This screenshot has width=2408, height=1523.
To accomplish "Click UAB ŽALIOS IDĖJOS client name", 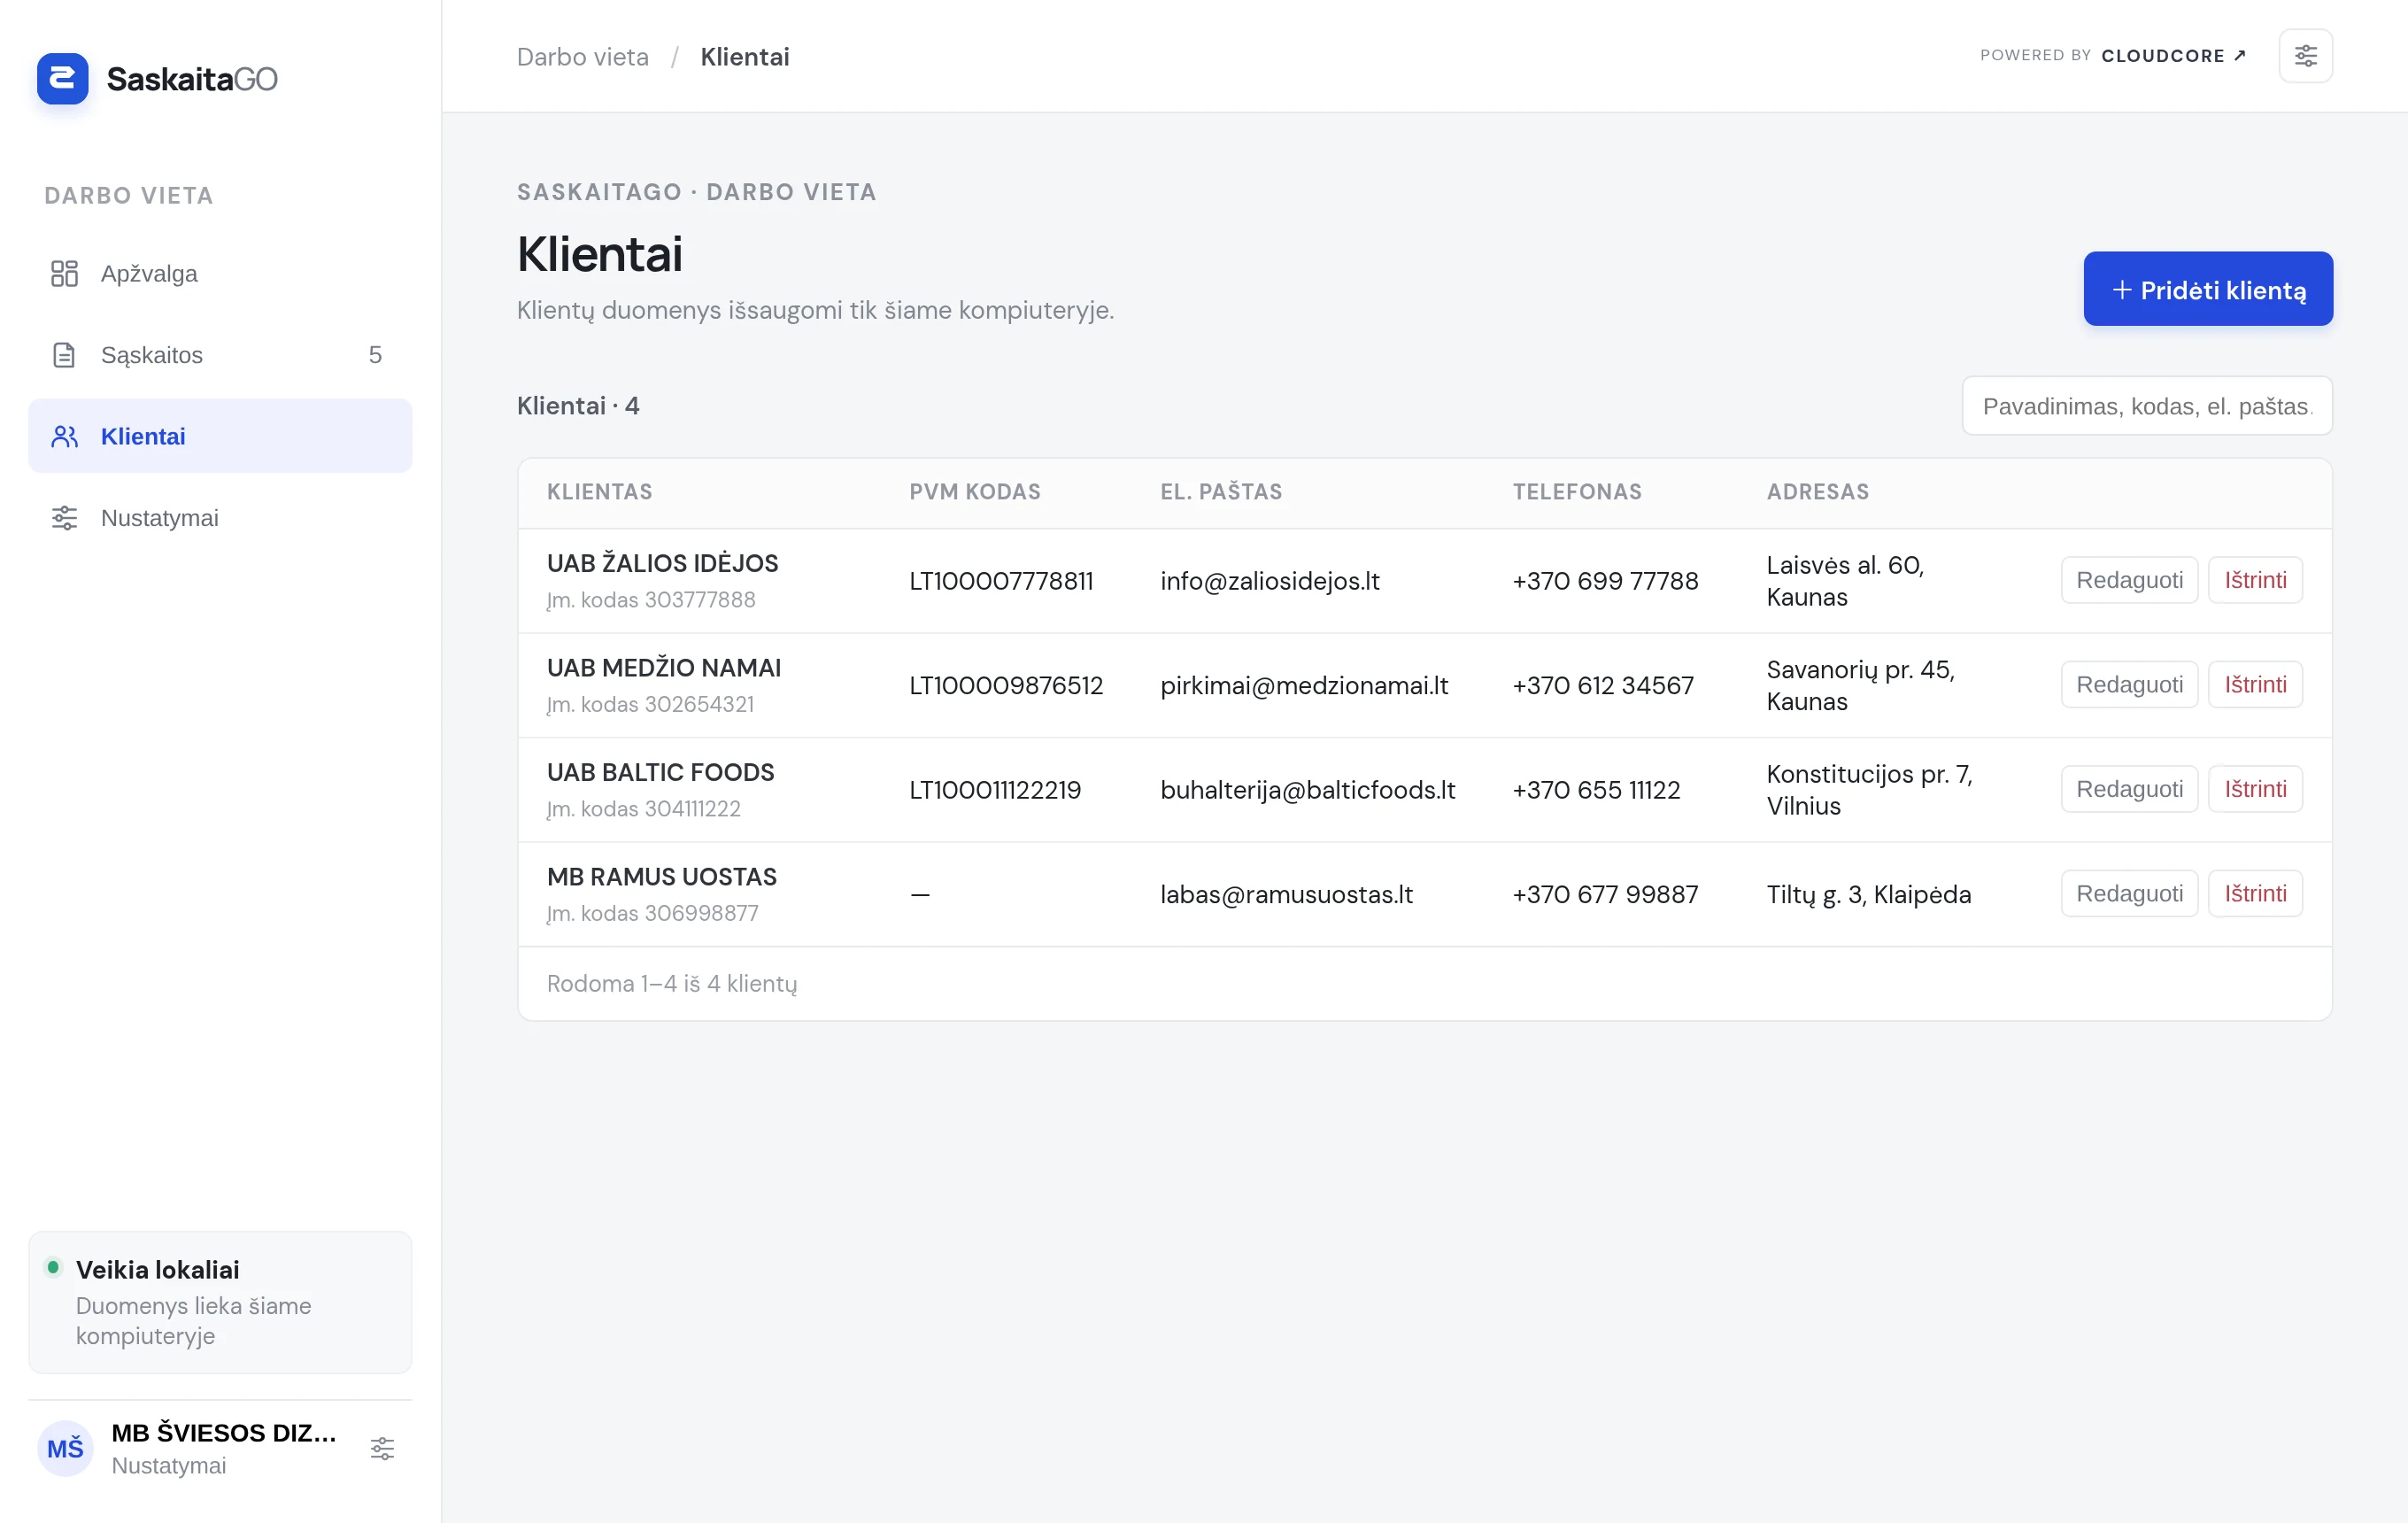I will pos(662,563).
